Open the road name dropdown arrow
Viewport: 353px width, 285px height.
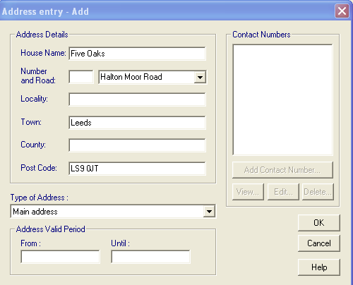200,77
